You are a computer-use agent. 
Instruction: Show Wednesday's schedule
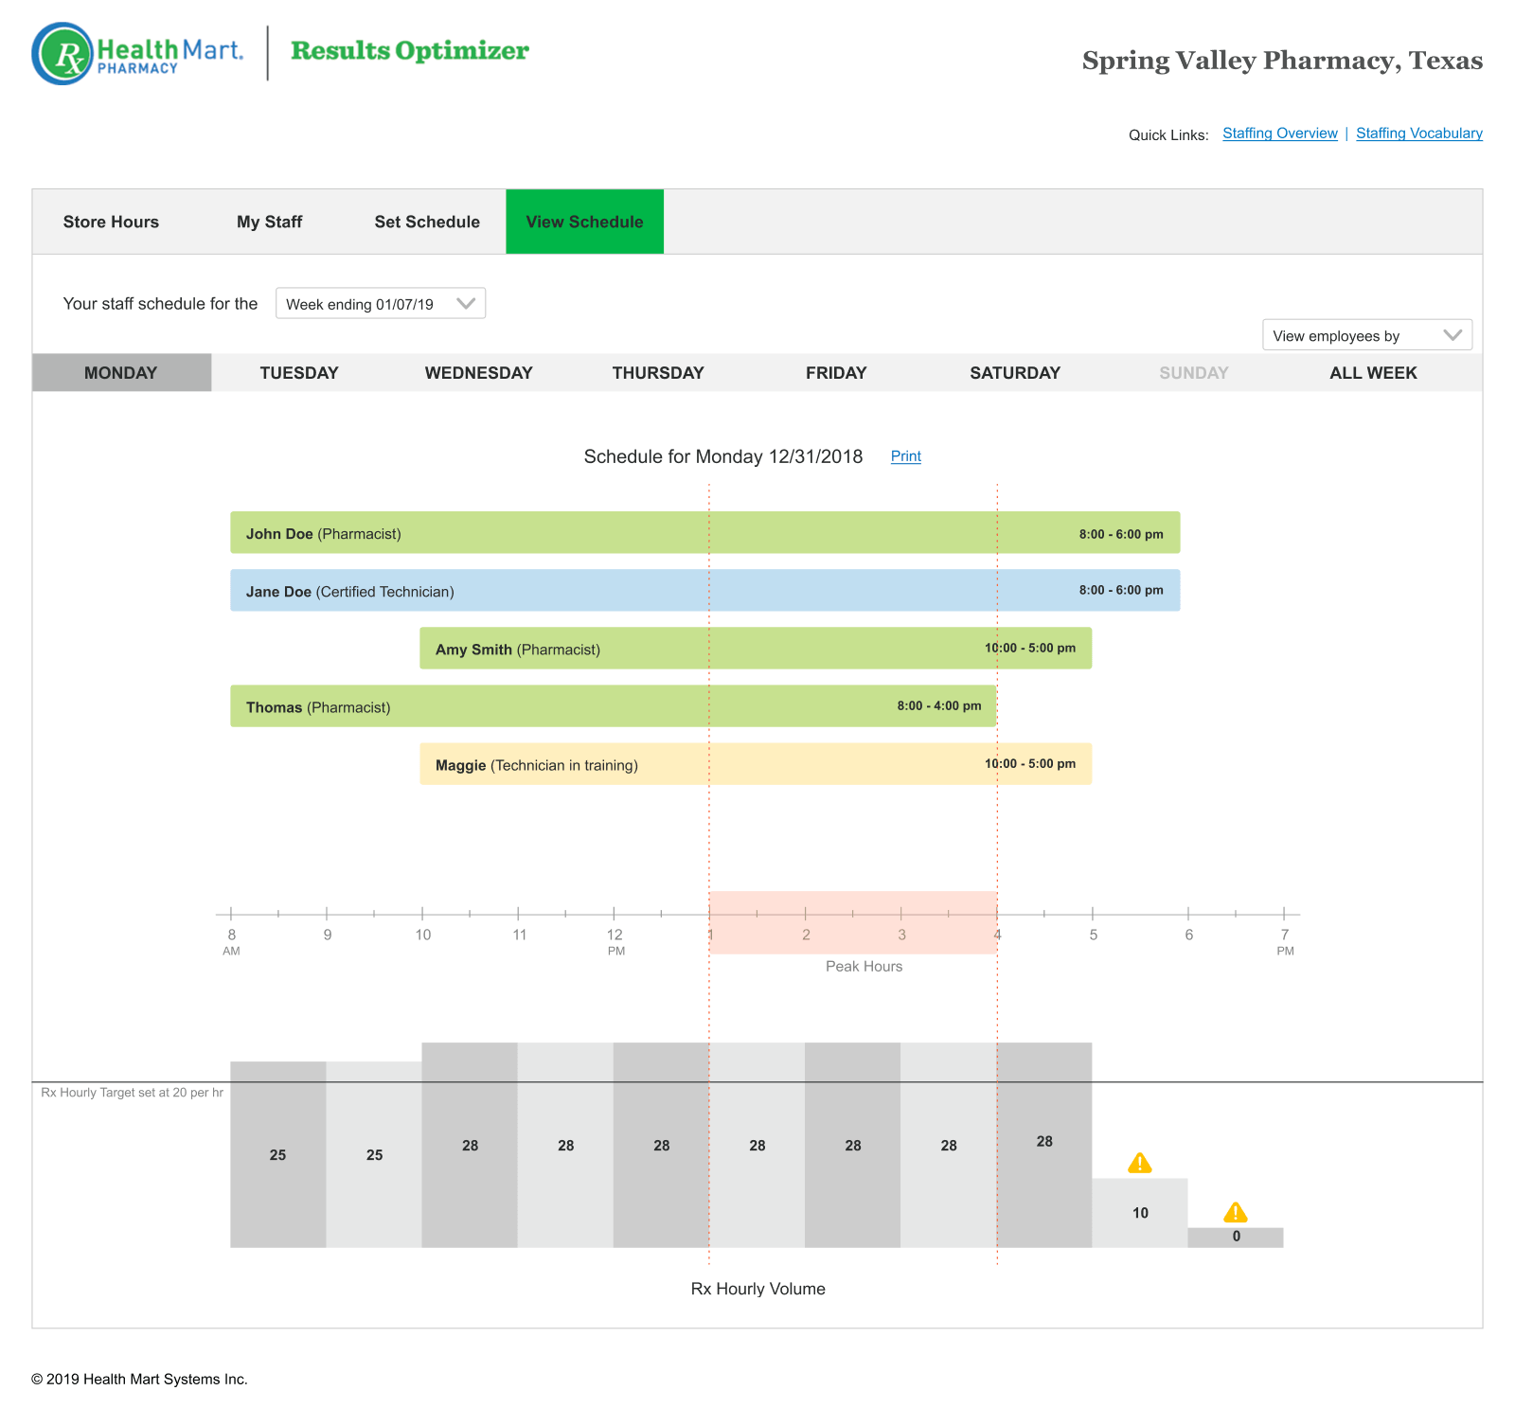(x=478, y=372)
